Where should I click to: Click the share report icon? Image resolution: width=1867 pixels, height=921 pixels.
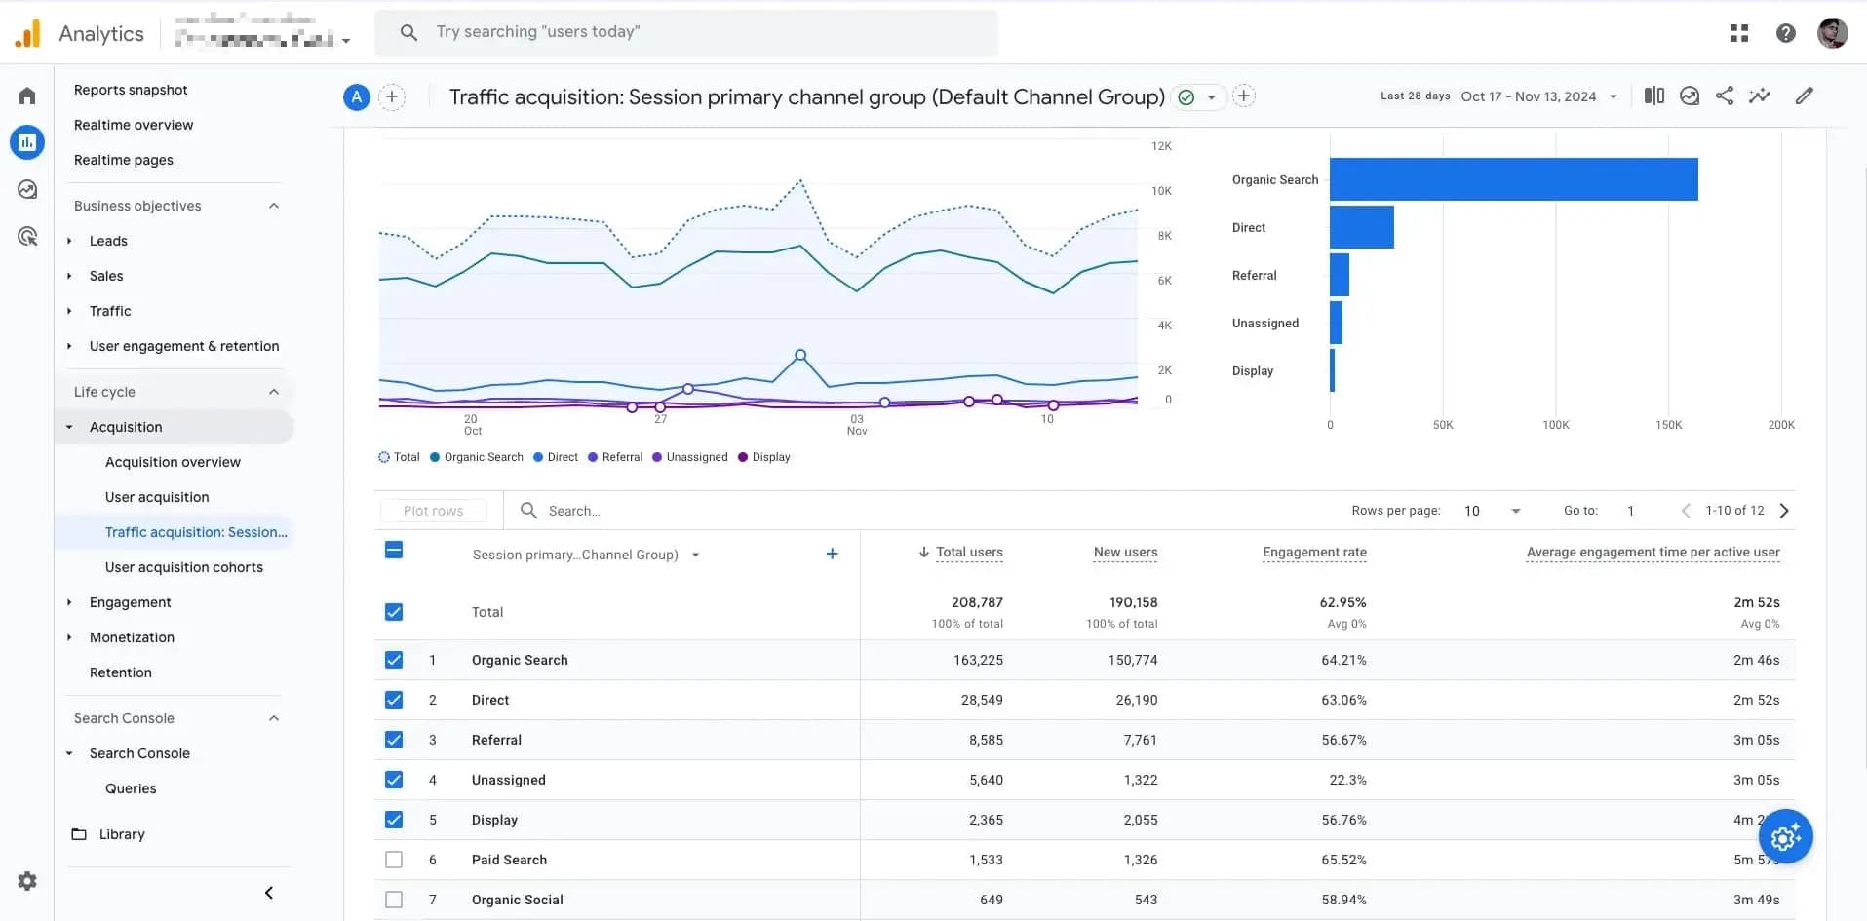[x=1725, y=96]
